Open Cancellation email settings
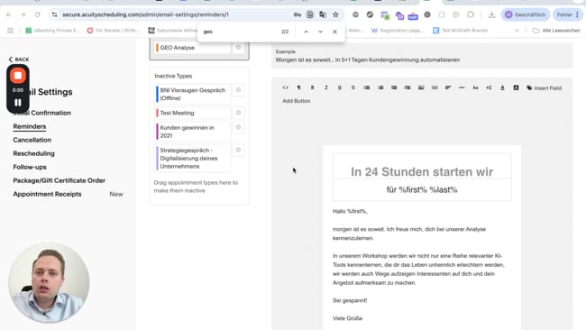The image size is (586, 330). [32, 140]
